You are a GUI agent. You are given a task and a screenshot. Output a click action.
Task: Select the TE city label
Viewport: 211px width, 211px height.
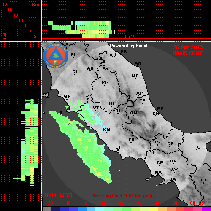click(143, 101)
